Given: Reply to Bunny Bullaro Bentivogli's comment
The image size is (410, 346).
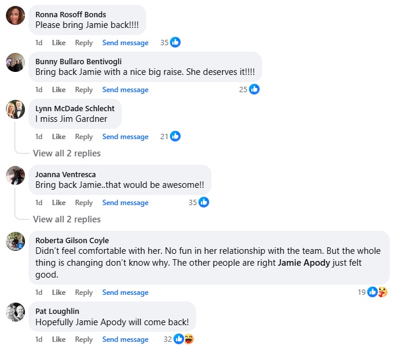Looking at the screenshot, I should coord(84,90).
